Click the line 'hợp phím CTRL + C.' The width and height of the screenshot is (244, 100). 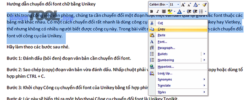coord(26,76)
